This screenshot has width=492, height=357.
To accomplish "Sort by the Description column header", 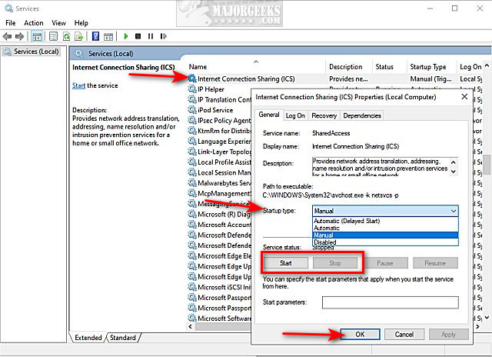I will (x=348, y=67).
